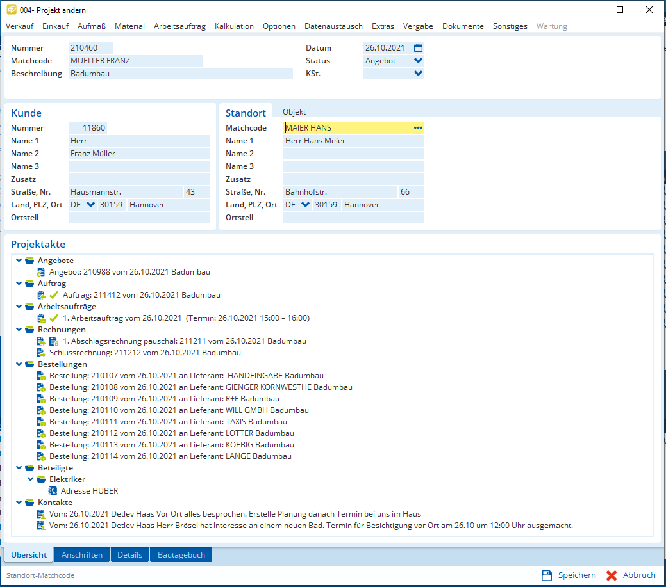Click the Adresse HUBER contact icon

[53, 491]
